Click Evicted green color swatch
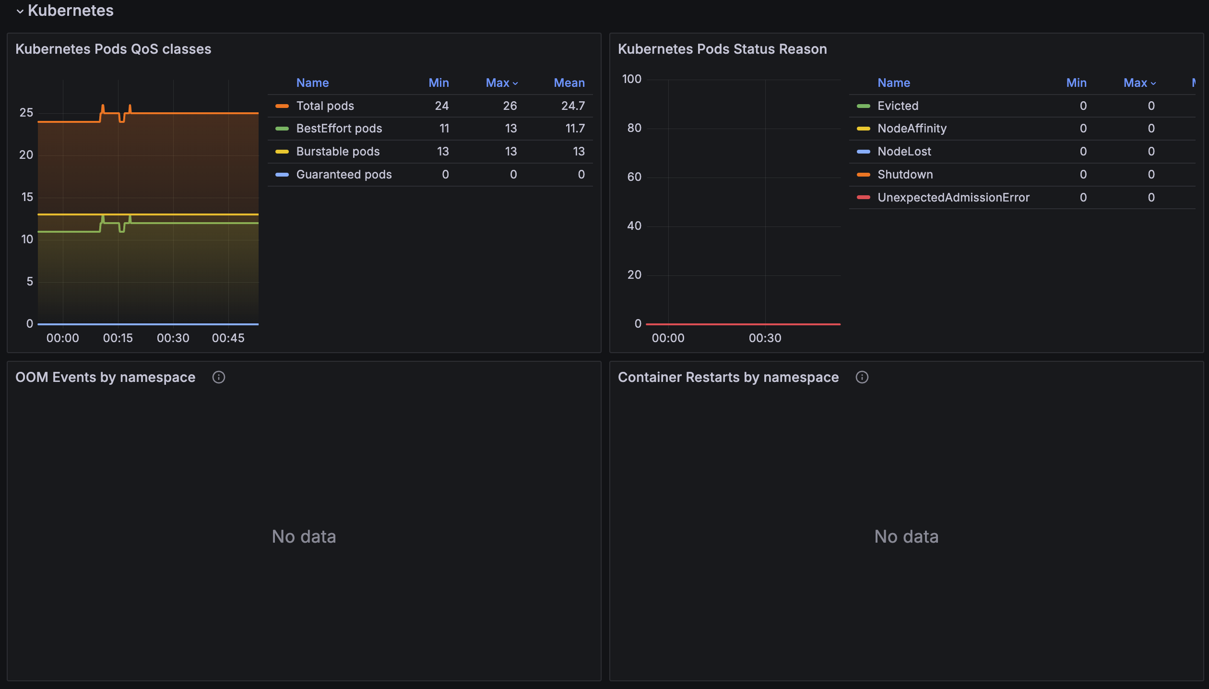The image size is (1209, 689). 863,106
